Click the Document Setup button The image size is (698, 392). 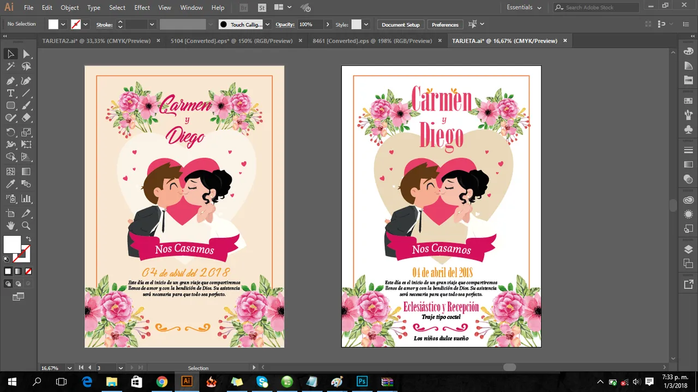tap(401, 24)
